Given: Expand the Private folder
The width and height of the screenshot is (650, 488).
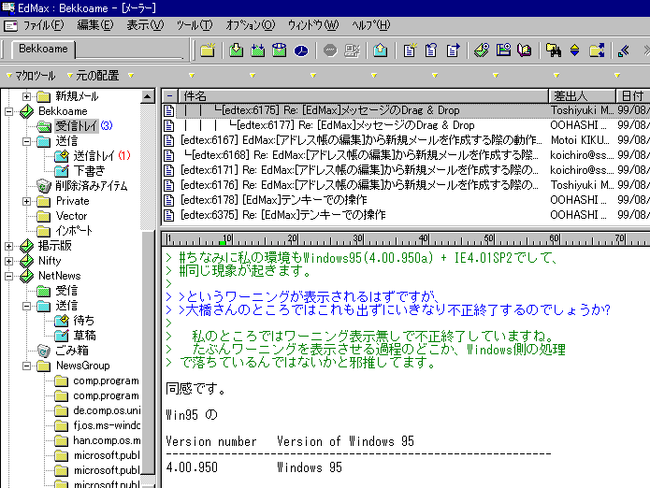Looking at the screenshot, I should click(26, 201).
